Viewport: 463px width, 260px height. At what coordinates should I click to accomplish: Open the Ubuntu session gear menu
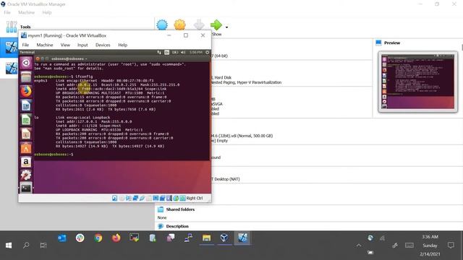pyautogui.click(x=208, y=52)
